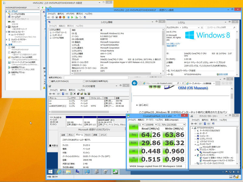Click the Properties icon in Disk Management toolbar

pyautogui.click(x=78, y=94)
